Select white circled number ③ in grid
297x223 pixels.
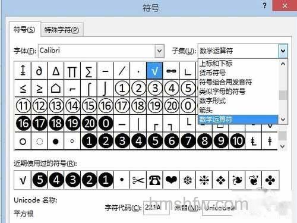click(x=154, y=88)
